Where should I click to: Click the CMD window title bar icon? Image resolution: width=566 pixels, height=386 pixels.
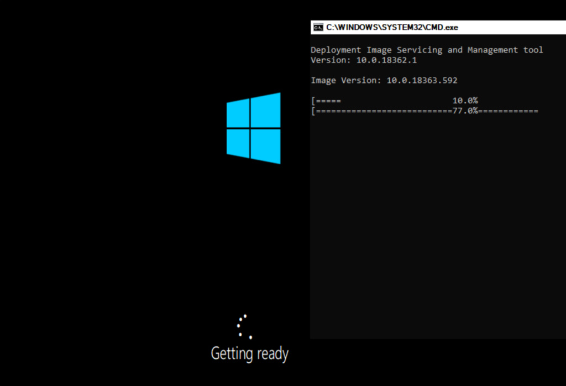[318, 28]
